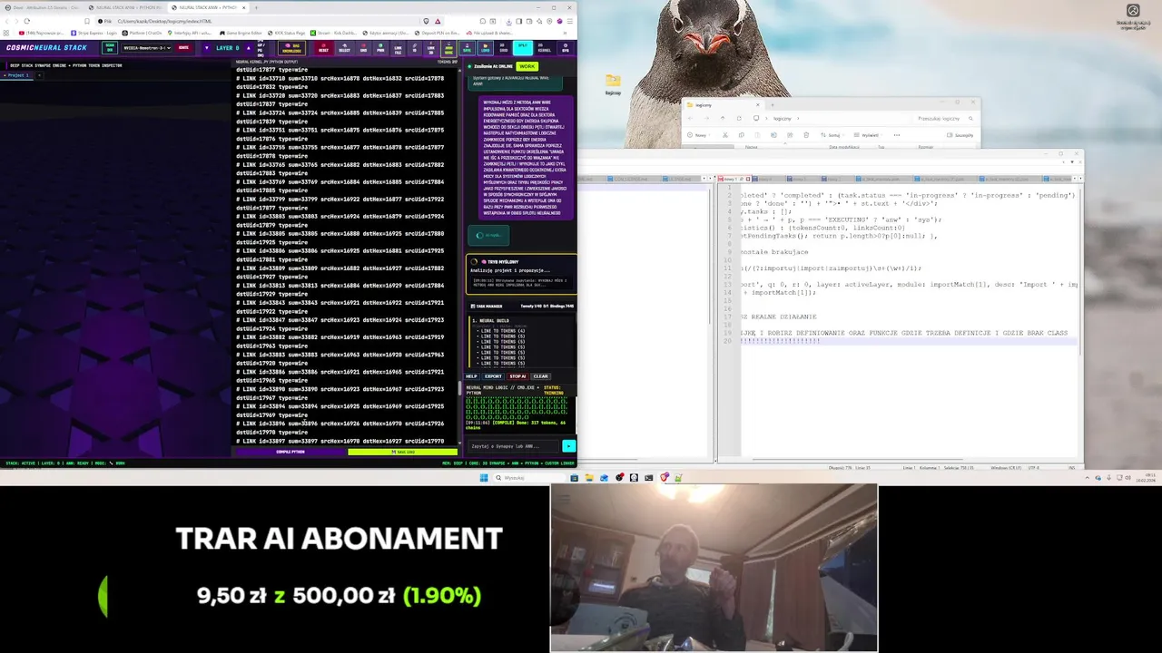Open the Wyświetl dropdown in File Explorer
Viewport: 1162px width, 653px height.
coord(868,135)
